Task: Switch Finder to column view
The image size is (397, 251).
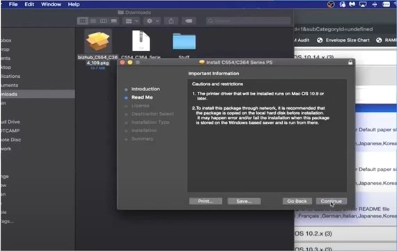Action: [104, 21]
